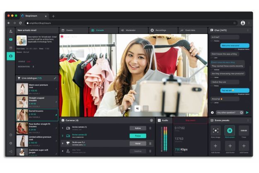Click the red Stop event button
The height and width of the screenshot is (173, 259).
pos(190,120)
